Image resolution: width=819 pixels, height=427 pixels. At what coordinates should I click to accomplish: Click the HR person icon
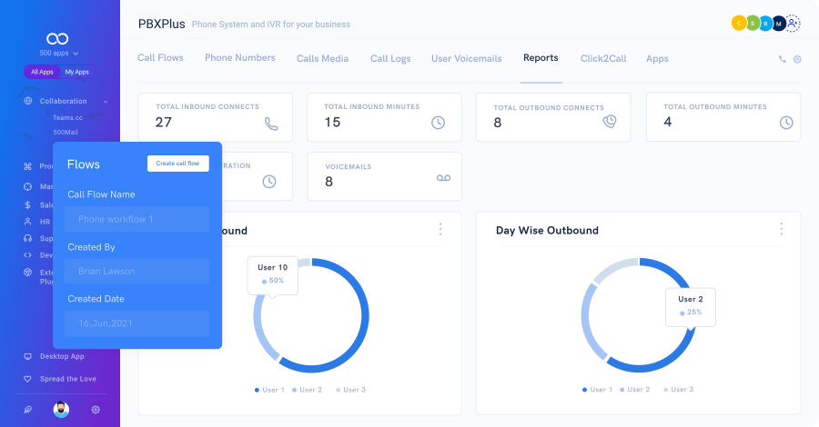(x=27, y=222)
